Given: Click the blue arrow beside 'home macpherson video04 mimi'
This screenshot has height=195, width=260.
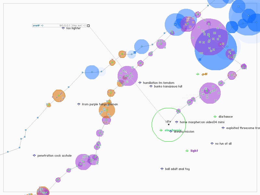Looking at the screenshot, I should click(x=176, y=122).
